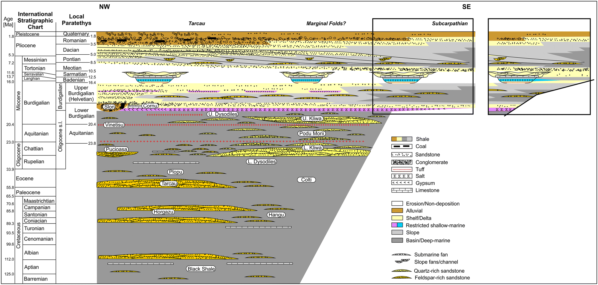Click the light gray Slope swatch
This screenshot has height=285, width=598.
tap(397, 232)
